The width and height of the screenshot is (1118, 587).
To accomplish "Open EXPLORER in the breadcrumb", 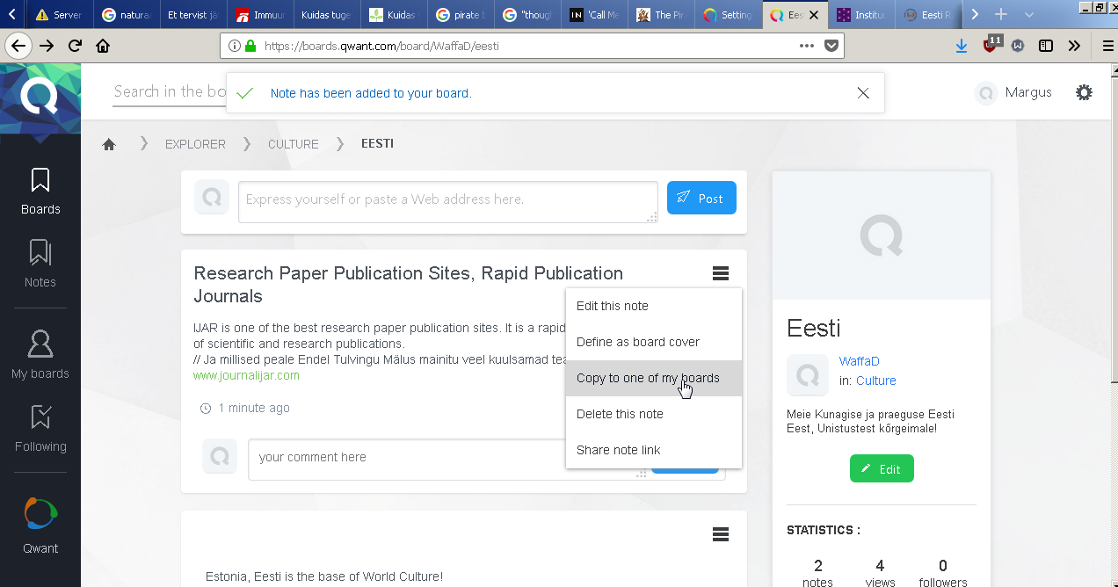I will pos(195,144).
